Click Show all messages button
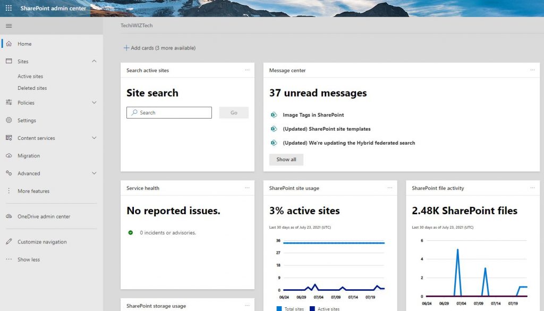Viewport: 544px width, 311px height. [286, 159]
